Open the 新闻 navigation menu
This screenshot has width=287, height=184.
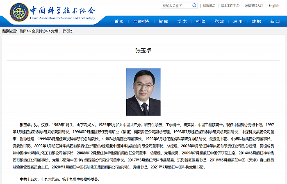pos(275,21)
